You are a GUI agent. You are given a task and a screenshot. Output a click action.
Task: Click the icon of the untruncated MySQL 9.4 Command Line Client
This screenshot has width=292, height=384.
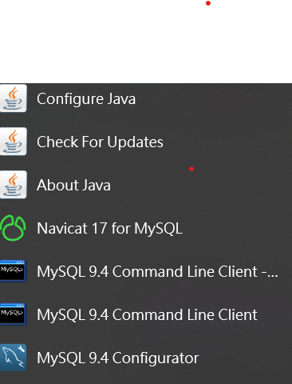point(13,314)
